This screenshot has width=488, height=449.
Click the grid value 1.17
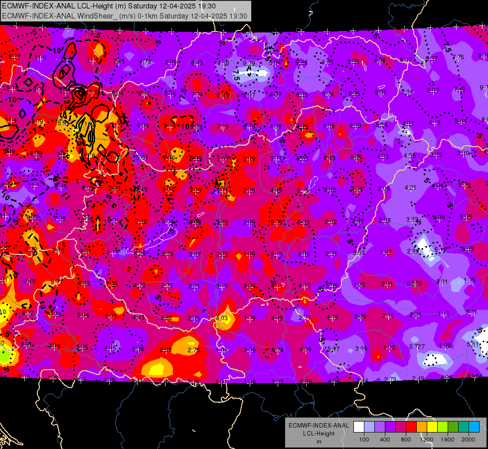coord(444,313)
